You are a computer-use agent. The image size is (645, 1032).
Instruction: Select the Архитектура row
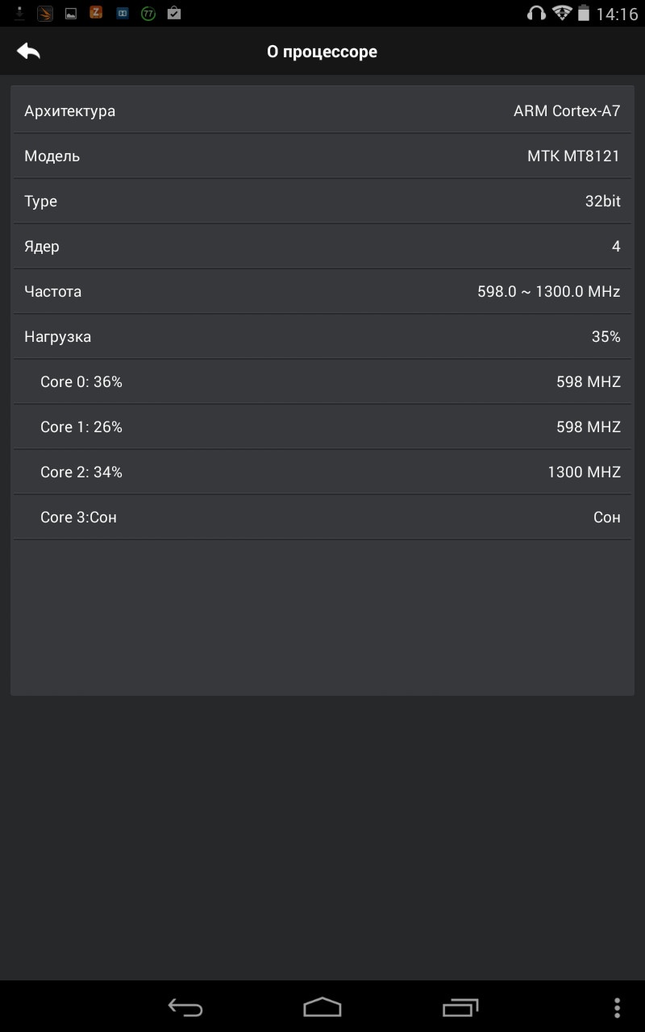point(322,111)
